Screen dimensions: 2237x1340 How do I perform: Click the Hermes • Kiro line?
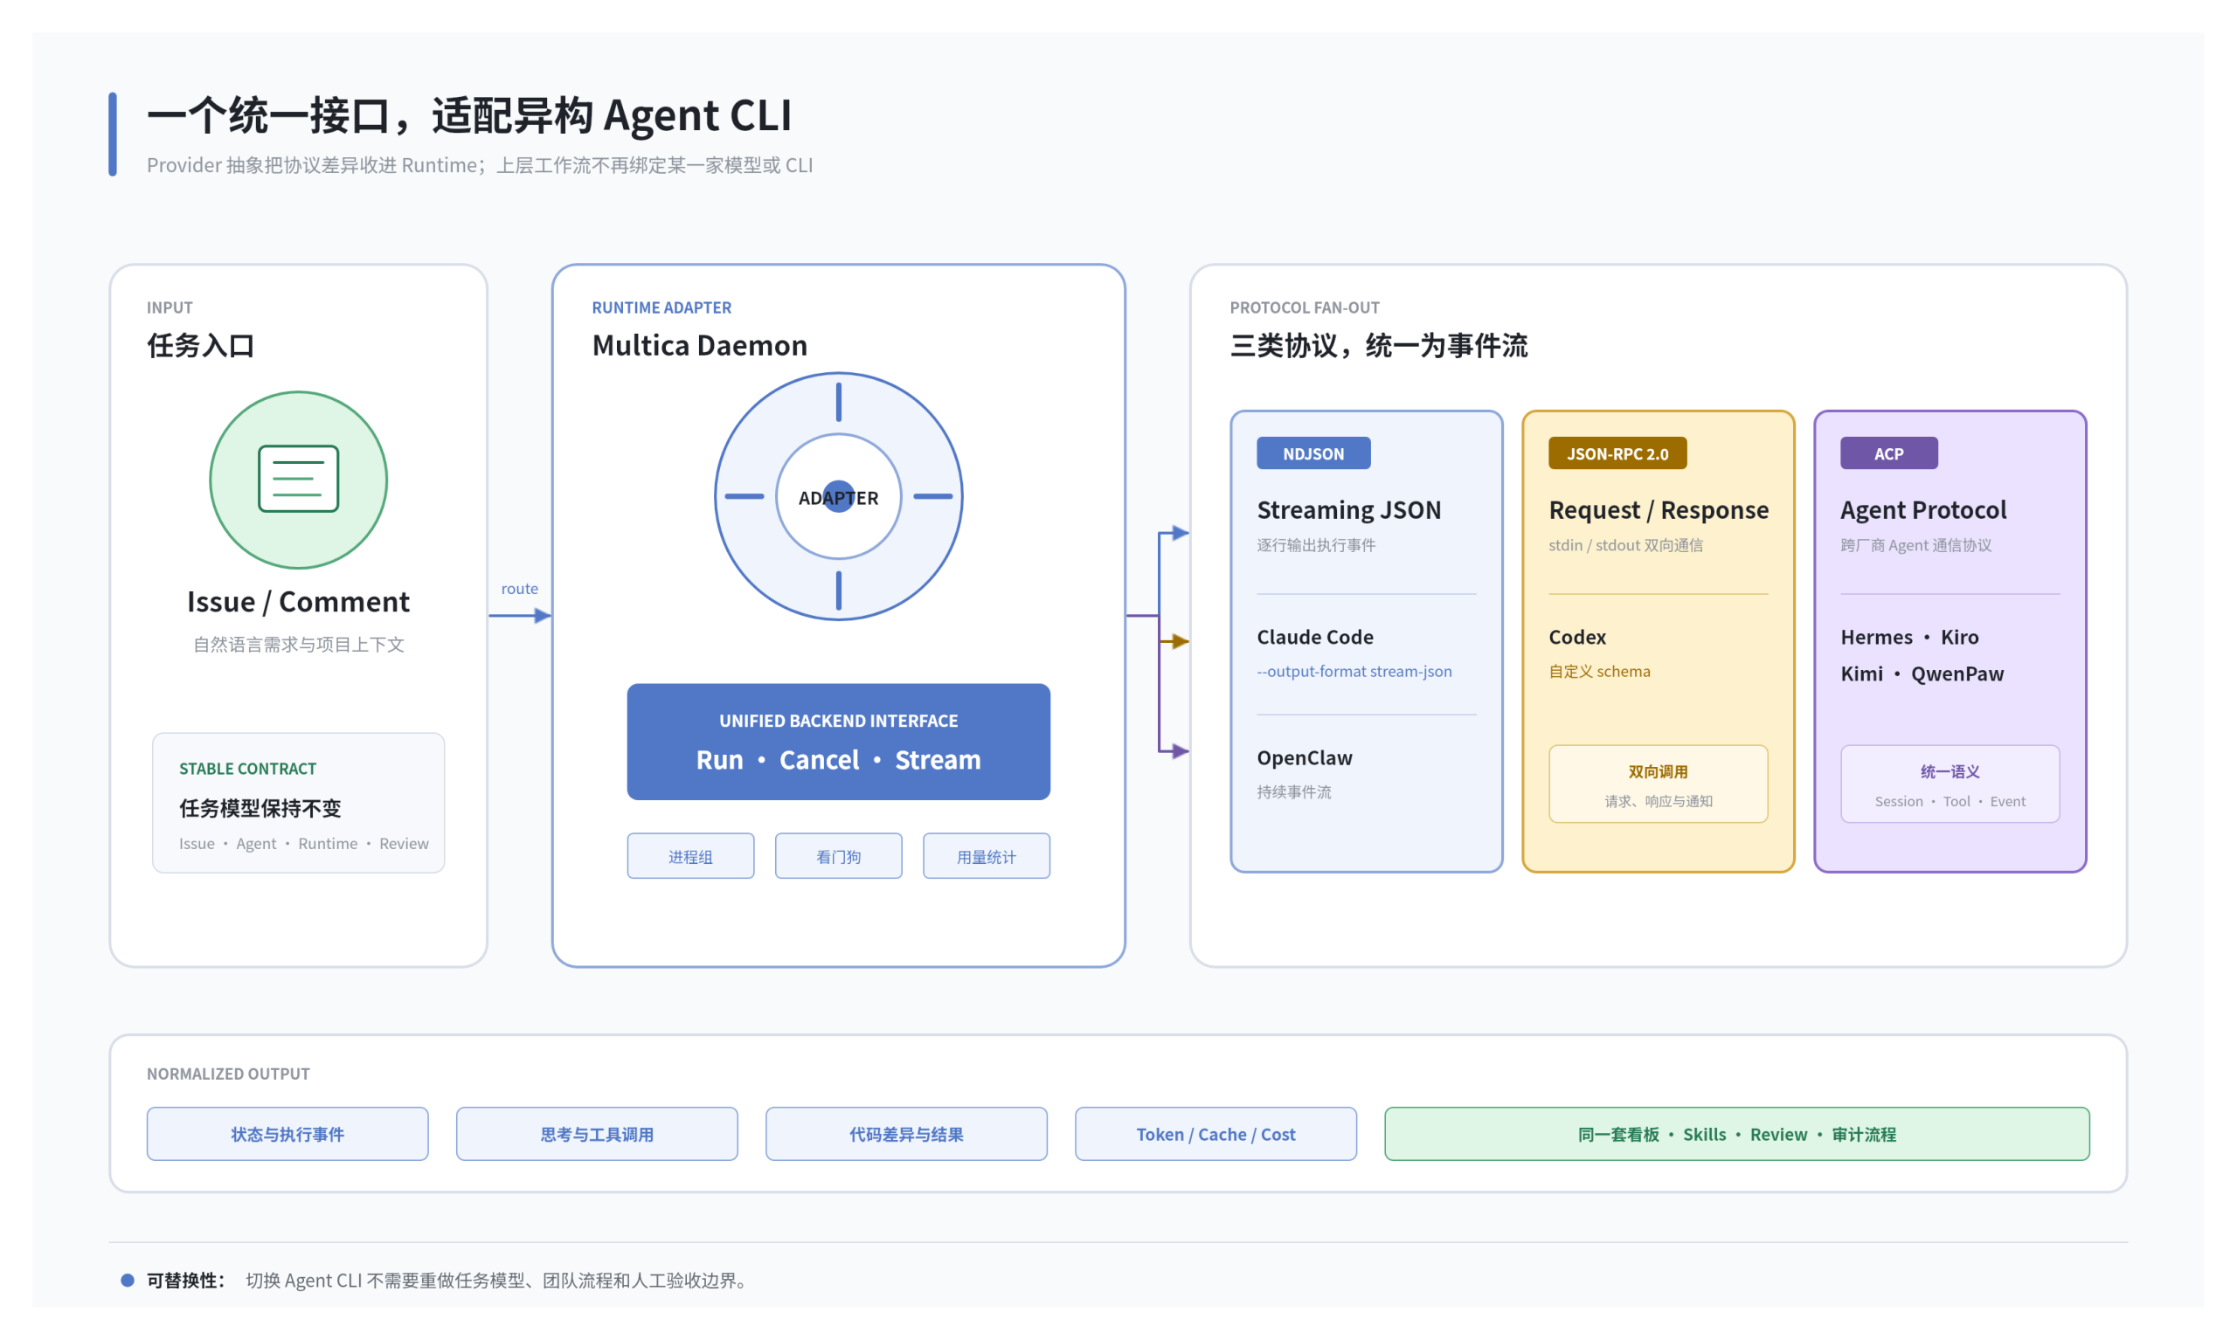(1909, 637)
